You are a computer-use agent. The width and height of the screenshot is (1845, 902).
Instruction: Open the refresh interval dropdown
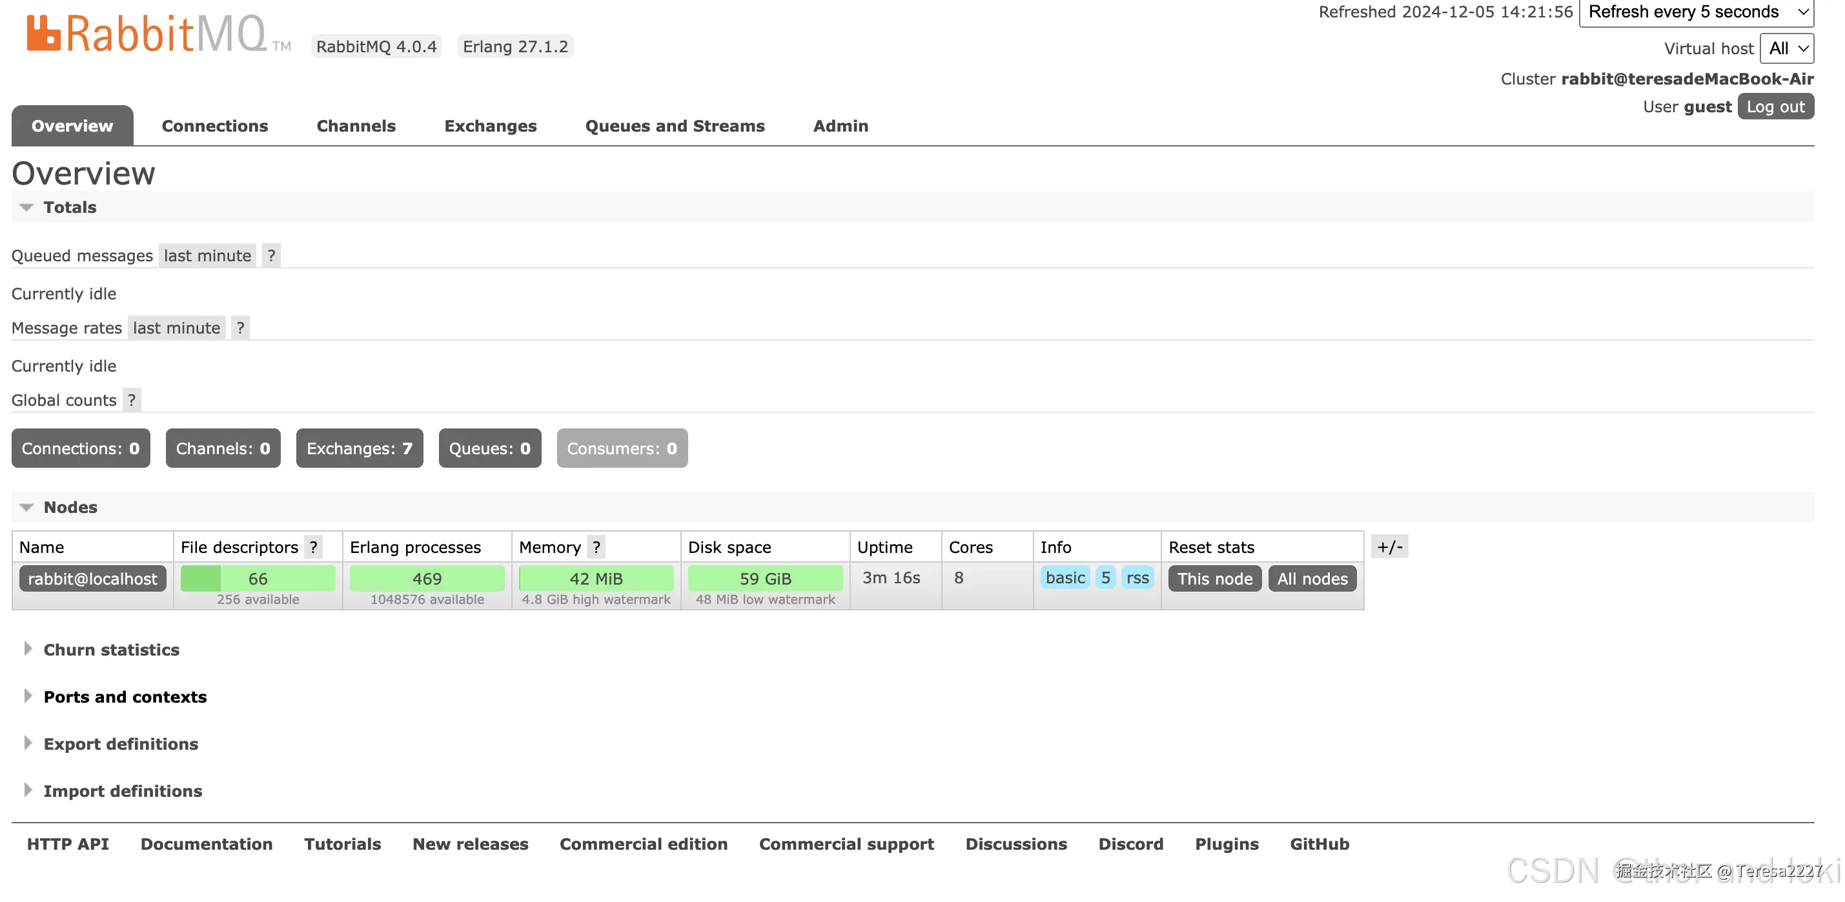(x=1695, y=12)
